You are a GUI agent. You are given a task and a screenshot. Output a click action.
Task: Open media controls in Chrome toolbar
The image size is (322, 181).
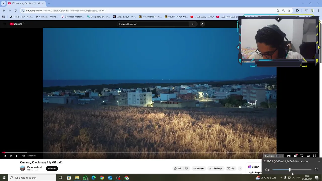coord(306,11)
